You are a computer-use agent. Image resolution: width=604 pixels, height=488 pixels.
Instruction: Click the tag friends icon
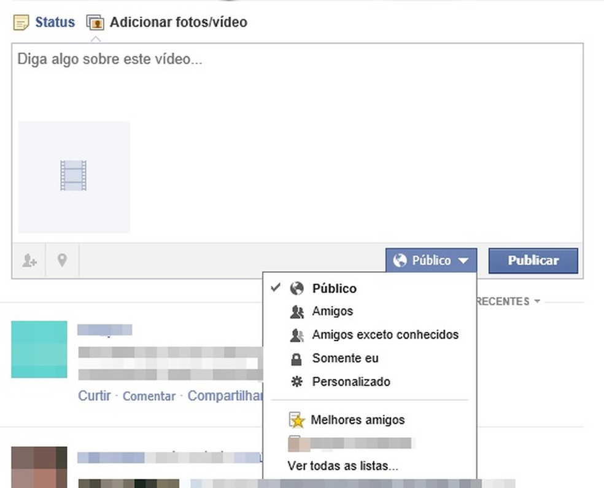point(28,260)
